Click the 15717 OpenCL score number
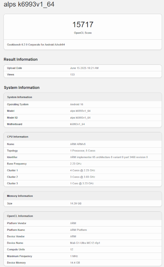 tap(83, 24)
